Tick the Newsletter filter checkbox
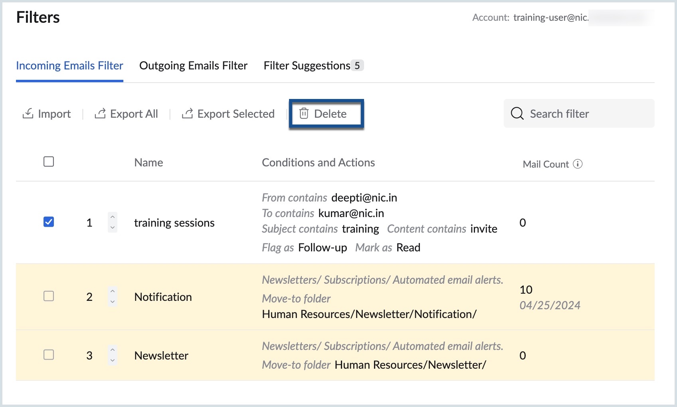The height and width of the screenshot is (407, 677). click(49, 355)
